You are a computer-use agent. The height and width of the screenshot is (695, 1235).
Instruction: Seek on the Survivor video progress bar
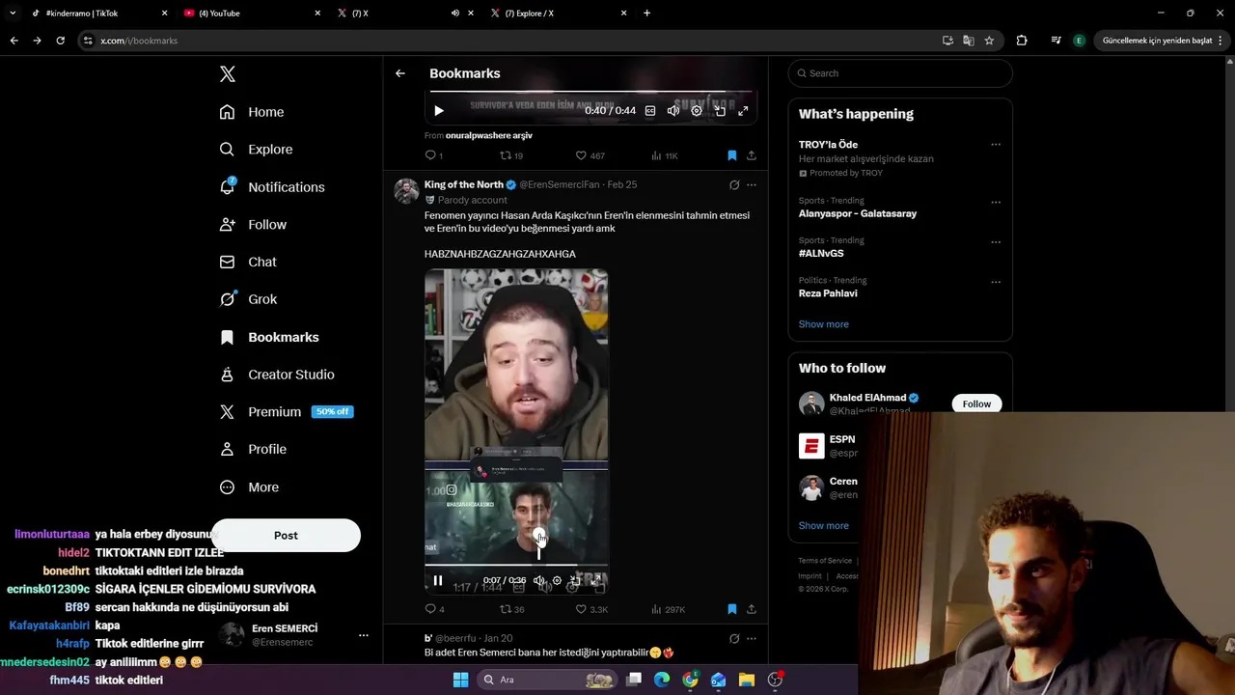[590, 92]
